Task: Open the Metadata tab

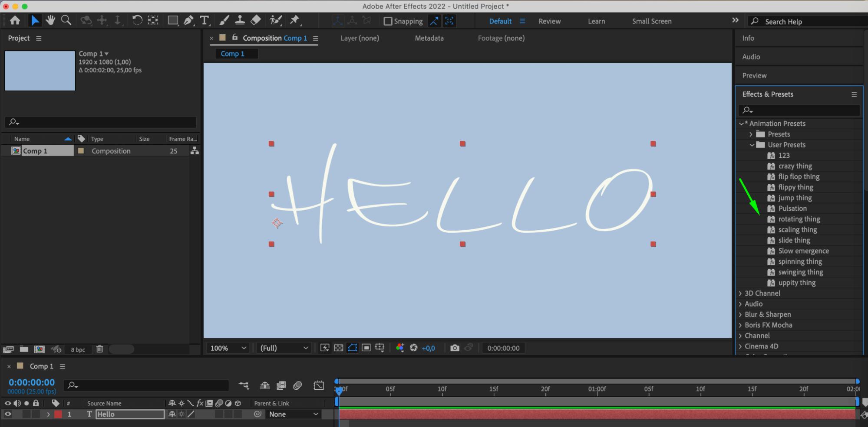Action: 429,38
